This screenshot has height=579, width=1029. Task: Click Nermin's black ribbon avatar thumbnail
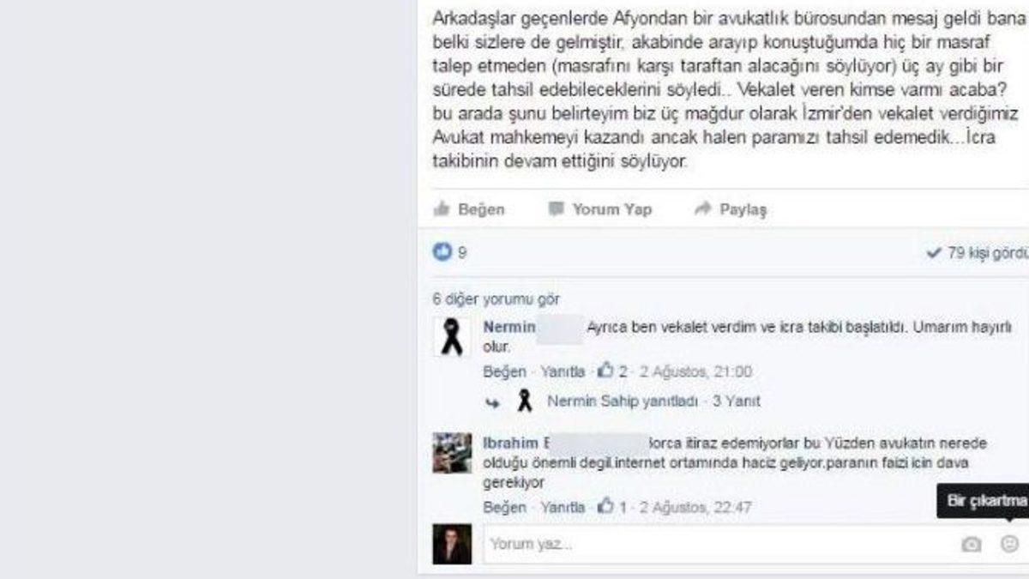(452, 336)
